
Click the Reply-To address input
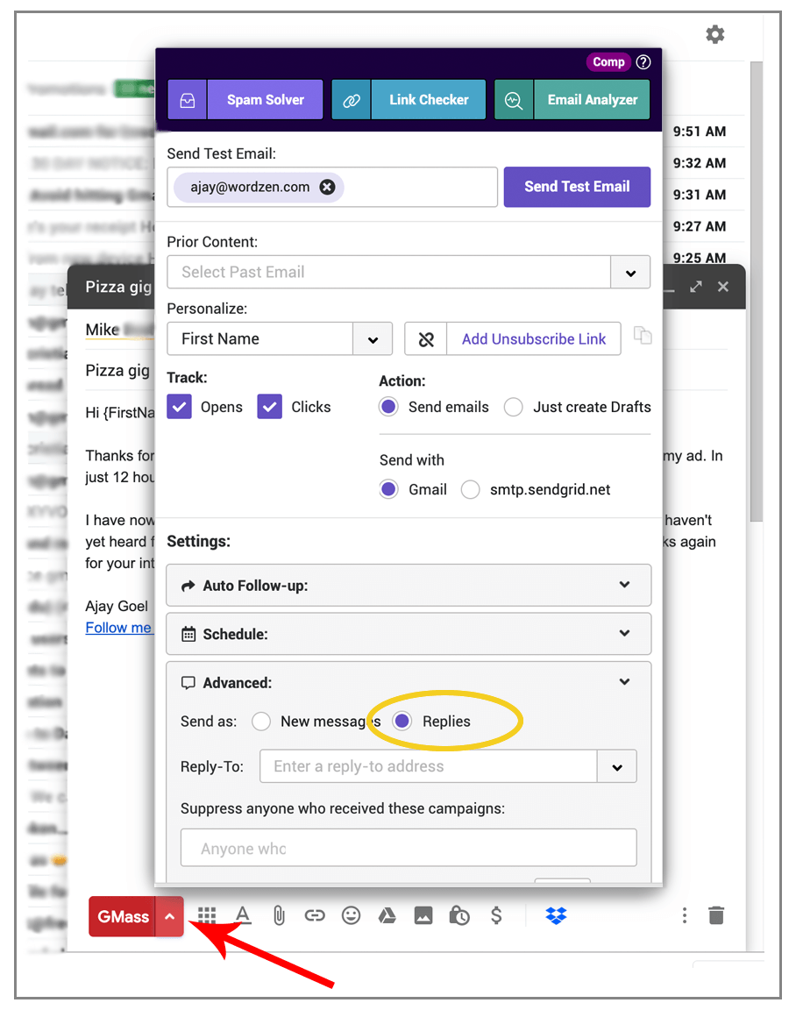click(429, 766)
